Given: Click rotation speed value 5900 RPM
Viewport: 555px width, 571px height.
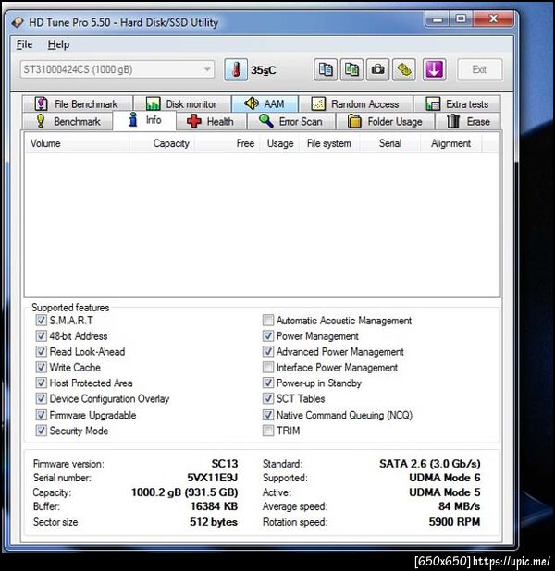Looking at the screenshot, I should 454,522.
